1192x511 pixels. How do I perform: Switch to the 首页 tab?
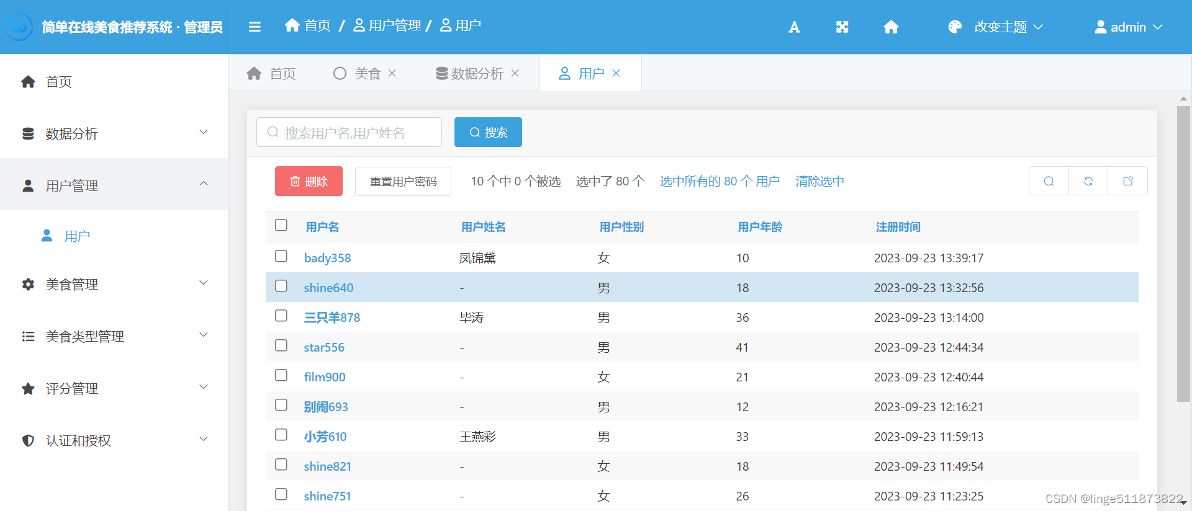(x=271, y=73)
